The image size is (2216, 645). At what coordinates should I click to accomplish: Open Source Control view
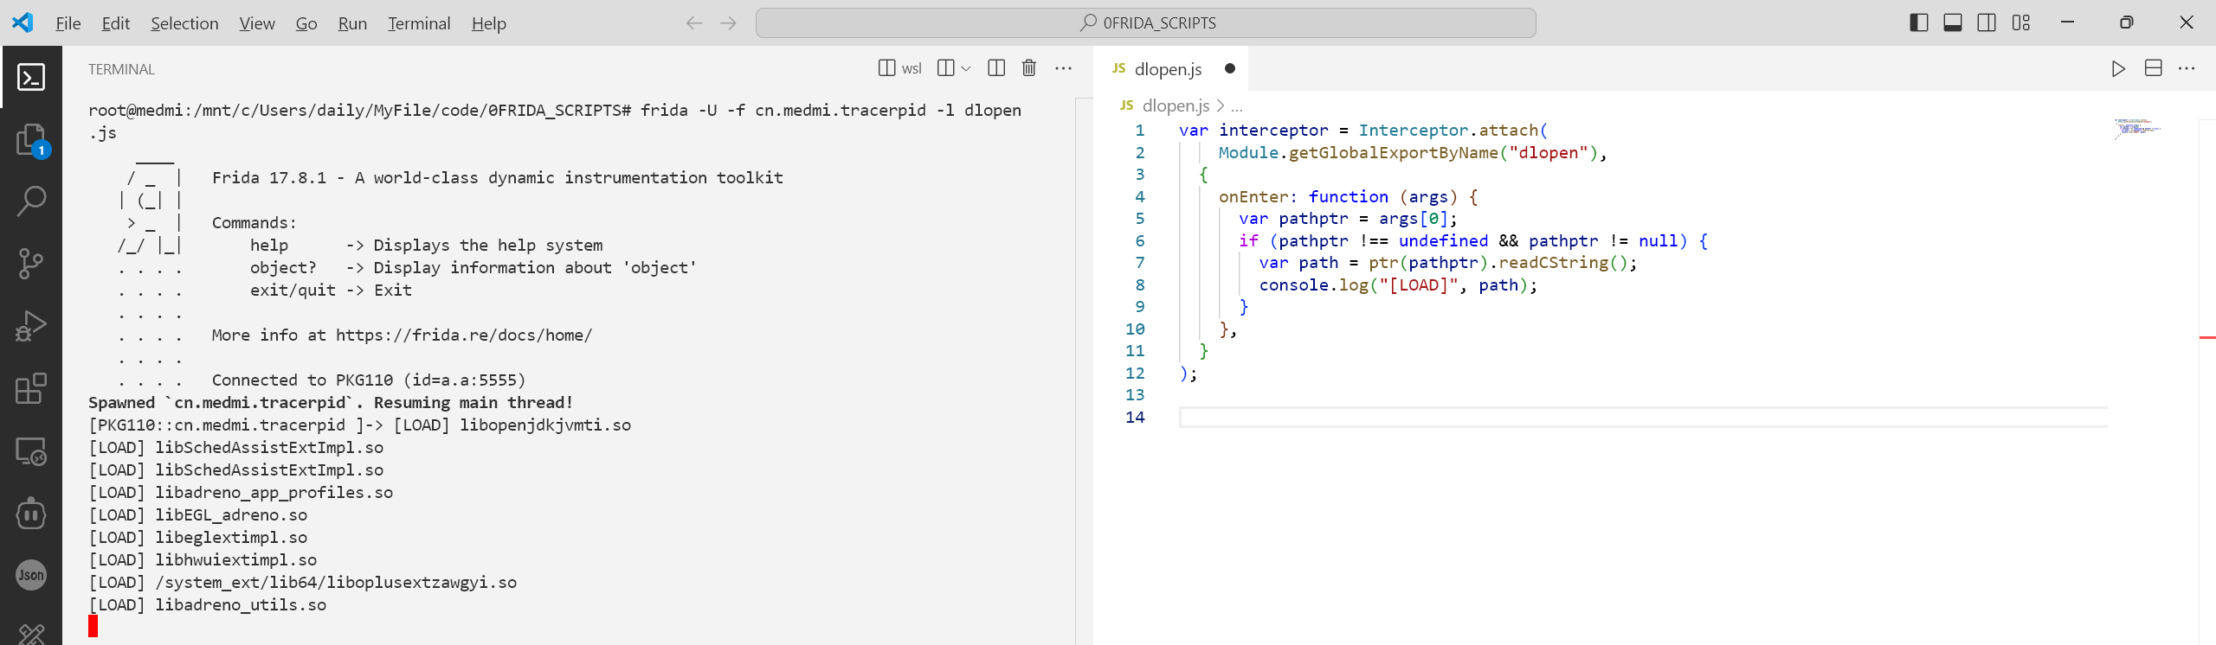(31, 264)
